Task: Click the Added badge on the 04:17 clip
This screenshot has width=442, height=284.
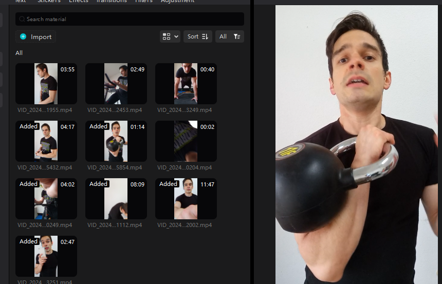Action: pos(28,126)
